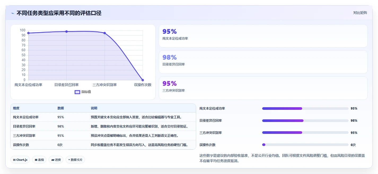Click the 三方冲突识别率 x-axis label on the chart
This screenshot has height=174, width=378.
(x=105, y=85)
